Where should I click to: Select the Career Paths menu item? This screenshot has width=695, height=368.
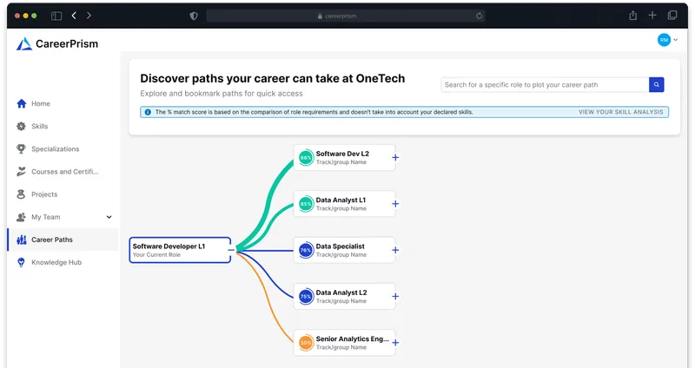pyautogui.click(x=63, y=240)
